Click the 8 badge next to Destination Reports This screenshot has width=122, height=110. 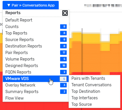(63, 46)
